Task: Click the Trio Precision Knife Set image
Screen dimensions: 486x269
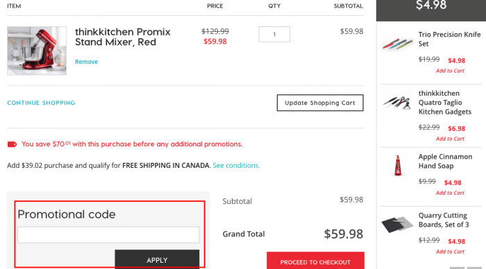Action: coord(397,44)
